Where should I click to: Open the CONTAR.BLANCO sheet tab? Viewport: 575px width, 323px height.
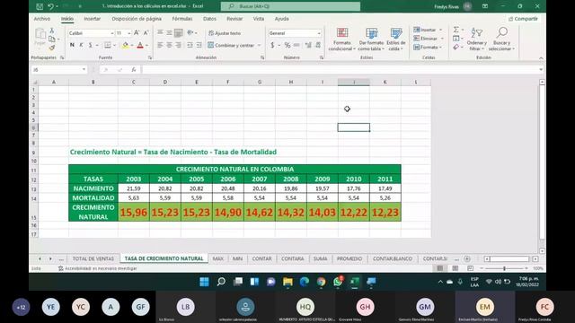[x=393, y=258]
